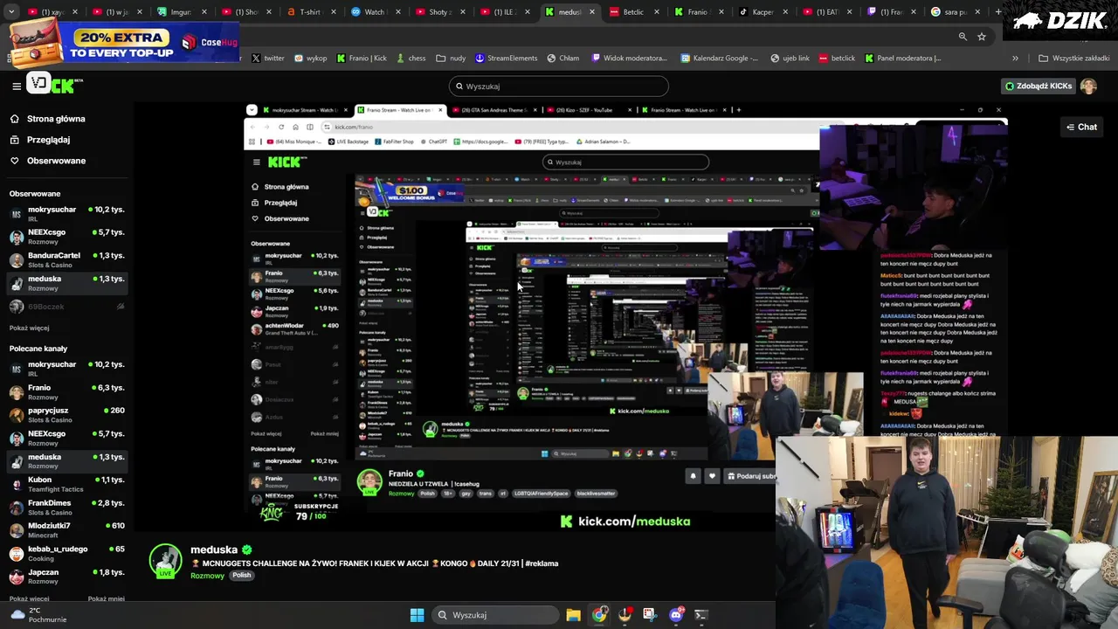This screenshot has height=629, width=1118.
Task: Expand the Chat panel
Action: pyautogui.click(x=1081, y=128)
